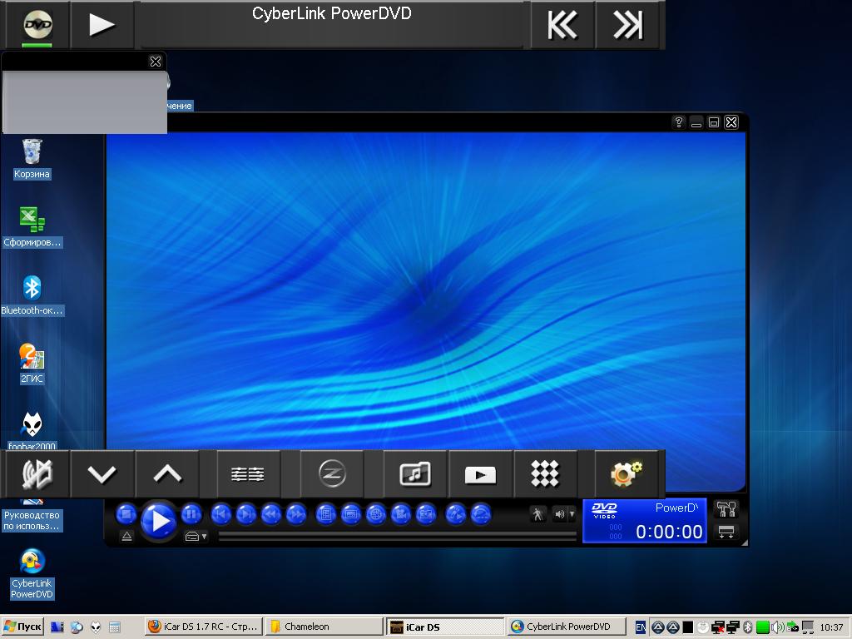This screenshot has width=852, height=639.
Task: Open the music folder icon in iCar bar
Action: tap(415, 474)
